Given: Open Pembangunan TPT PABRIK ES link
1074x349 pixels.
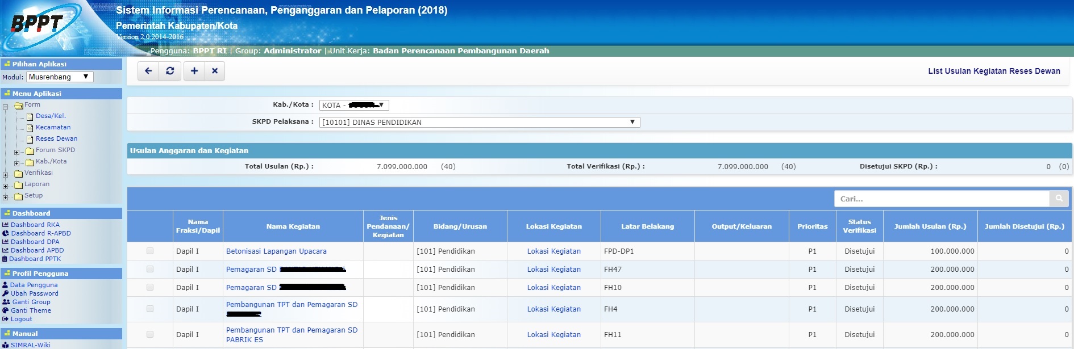Looking at the screenshot, I should pyautogui.click(x=292, y=335).
